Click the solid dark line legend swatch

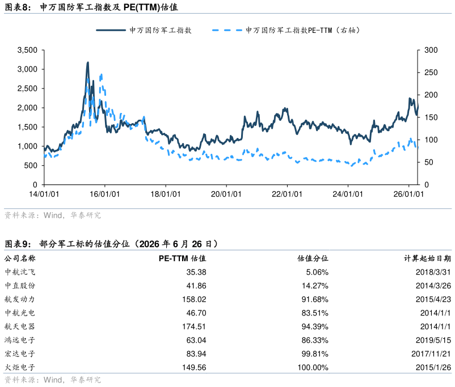tap(111, 30)
